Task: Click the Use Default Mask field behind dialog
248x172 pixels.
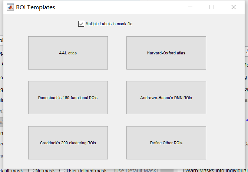Action: tap(136, 171)
